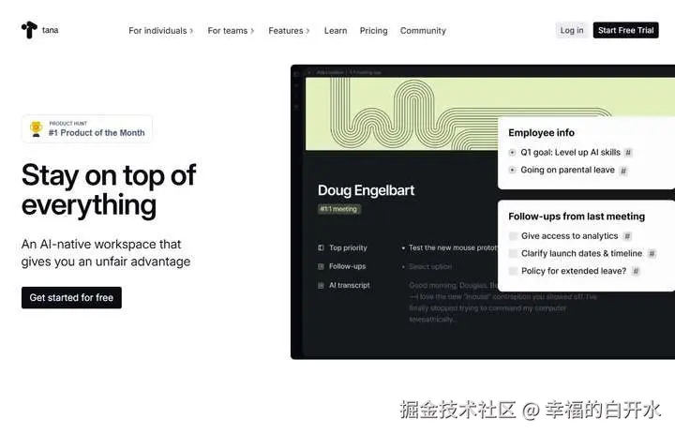Image resolution: width=675 pixels, height=434 pixels.
Task: Open the For teams menu
Action: point(231,31)
